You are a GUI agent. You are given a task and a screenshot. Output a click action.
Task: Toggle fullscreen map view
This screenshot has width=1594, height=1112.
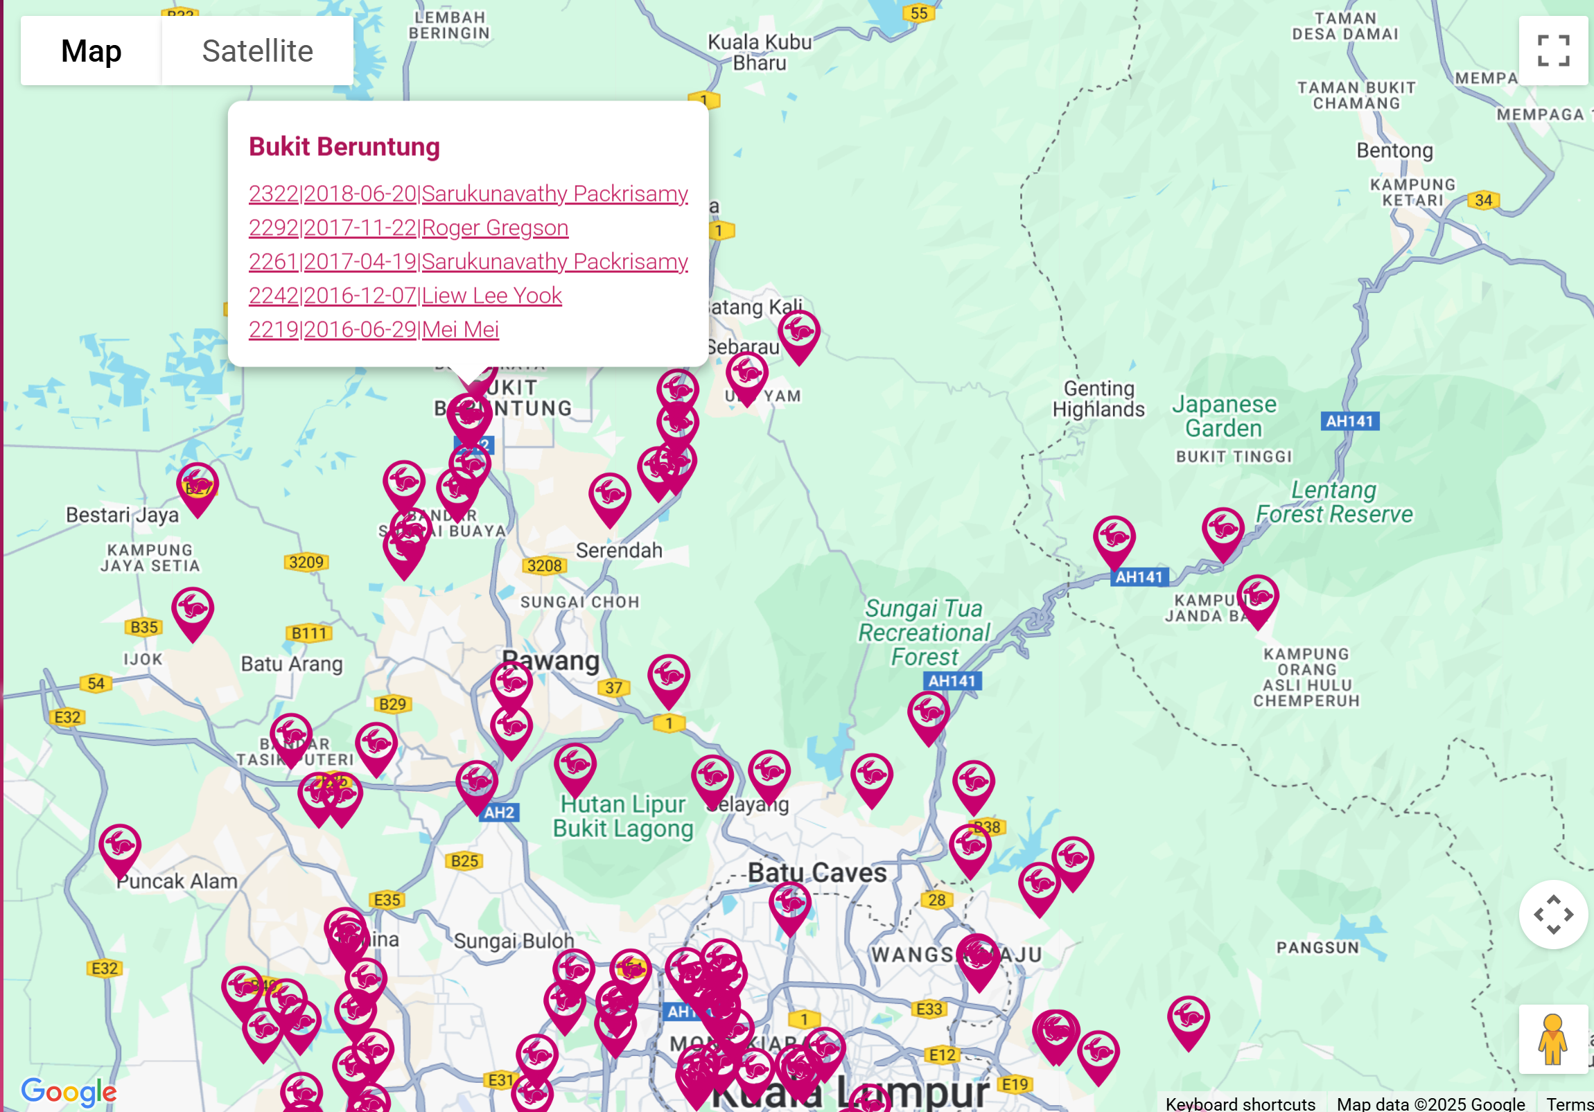point(1552,51)
